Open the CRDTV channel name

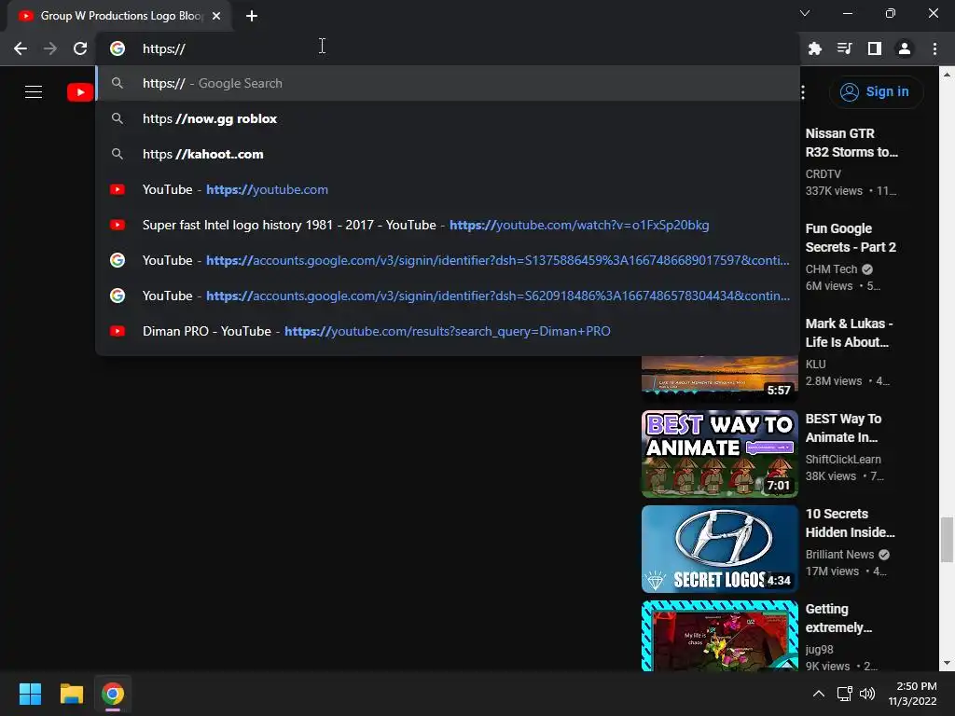coord(823,174)
